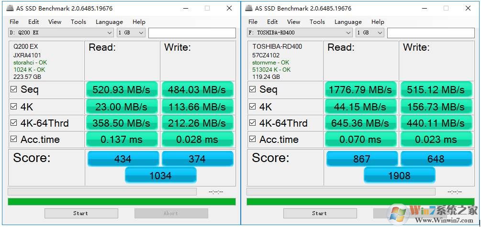Uncheck the Seq test in the TOSHIBA-RD400 window
Screen dimensions: 481x227
pyautogui.click(x=252, y=89)
